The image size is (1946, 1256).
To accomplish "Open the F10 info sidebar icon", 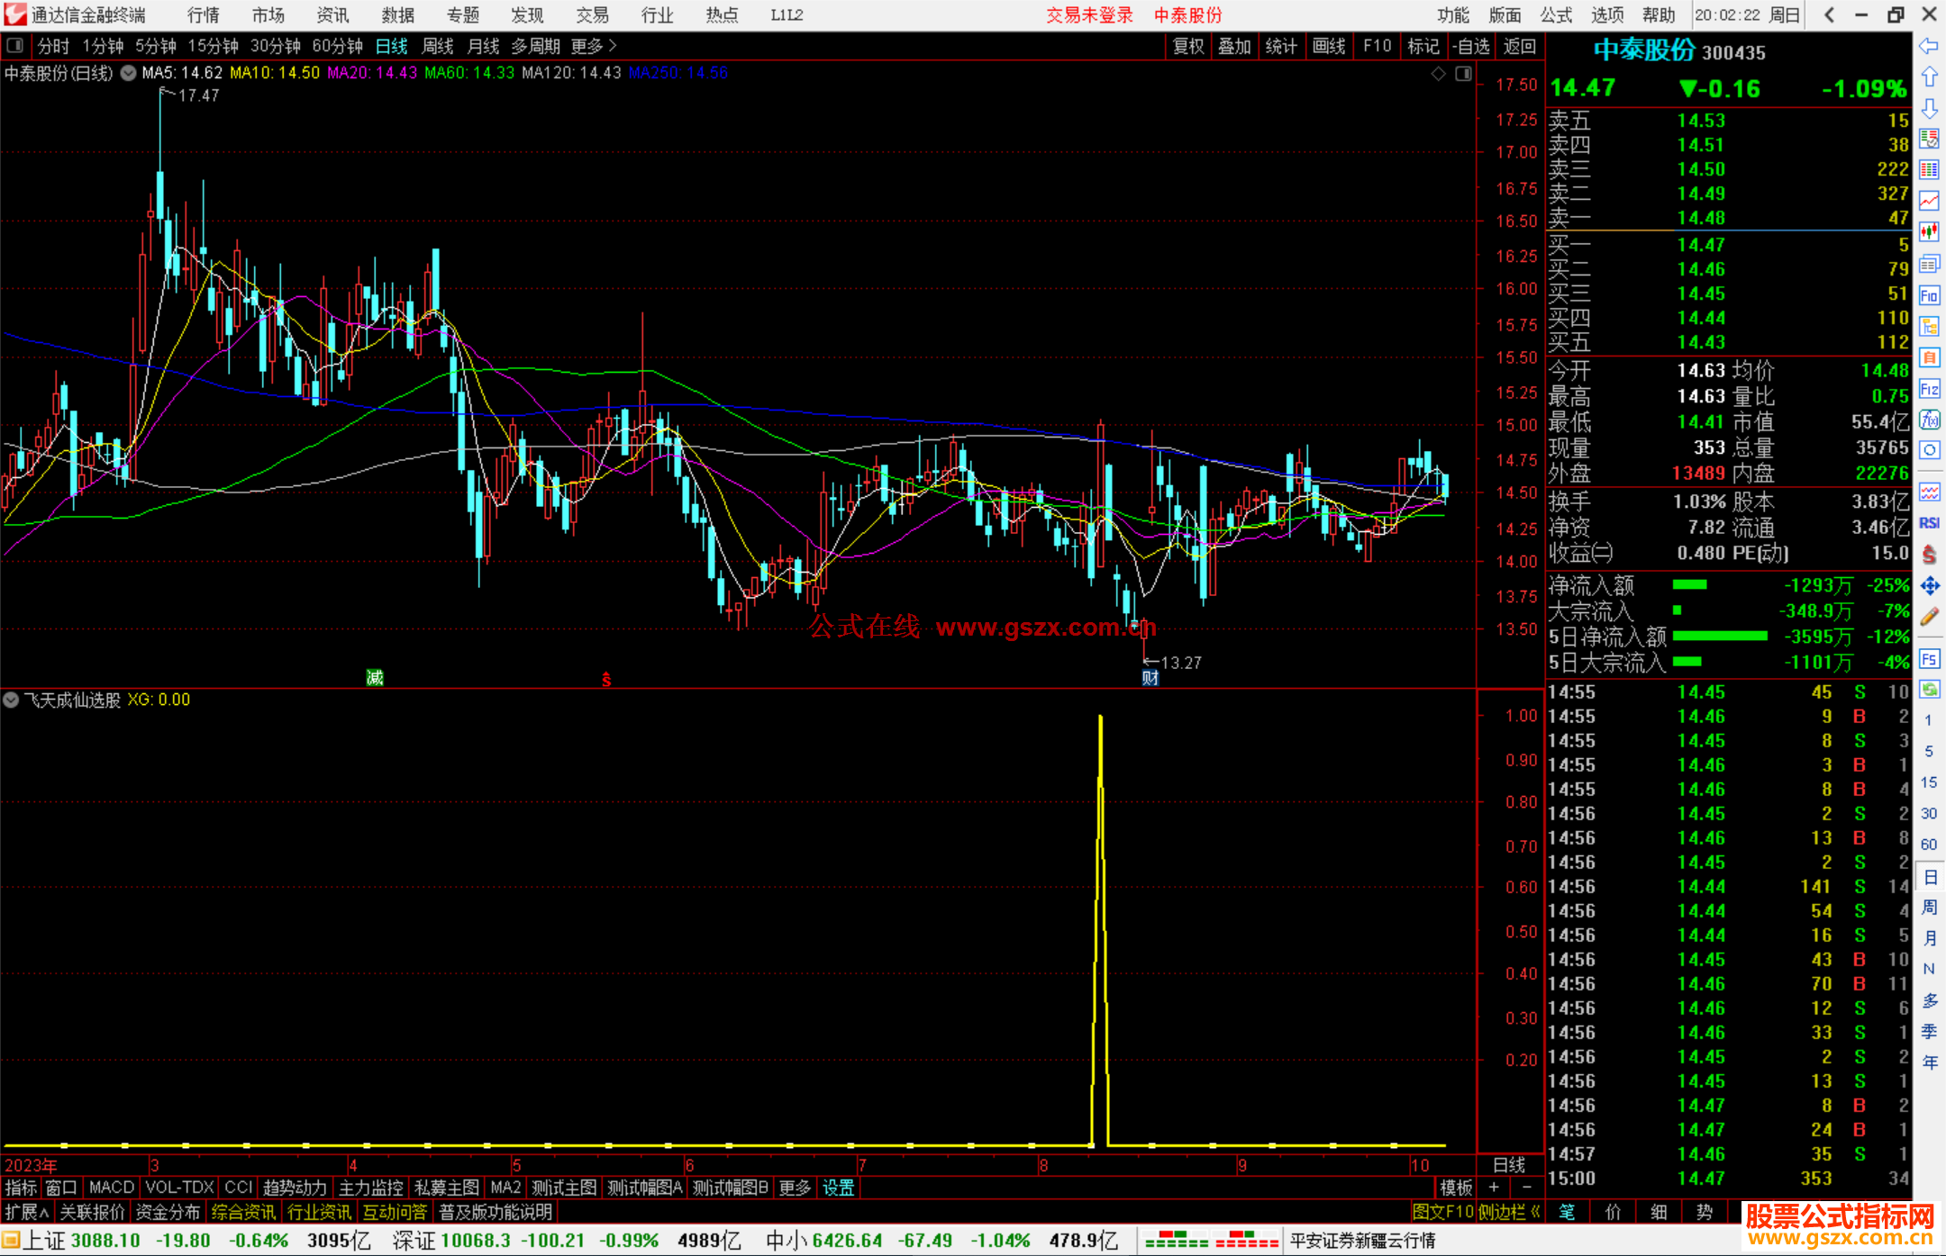I will 1929,295.
